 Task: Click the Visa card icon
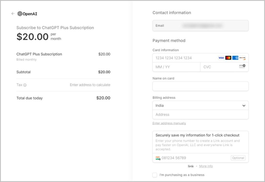point(221,58)
